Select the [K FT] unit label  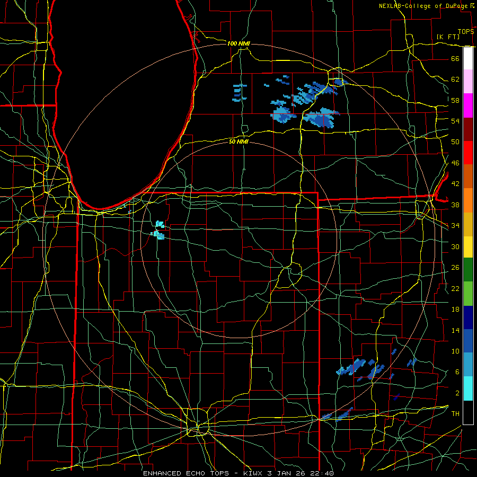[448, 37]
